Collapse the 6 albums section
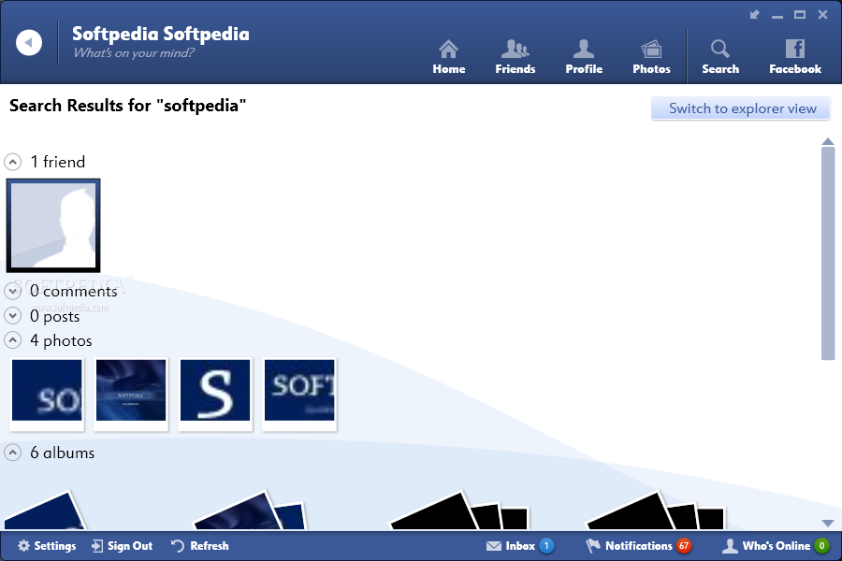The image size is (842, 561). tap(13, 453)
